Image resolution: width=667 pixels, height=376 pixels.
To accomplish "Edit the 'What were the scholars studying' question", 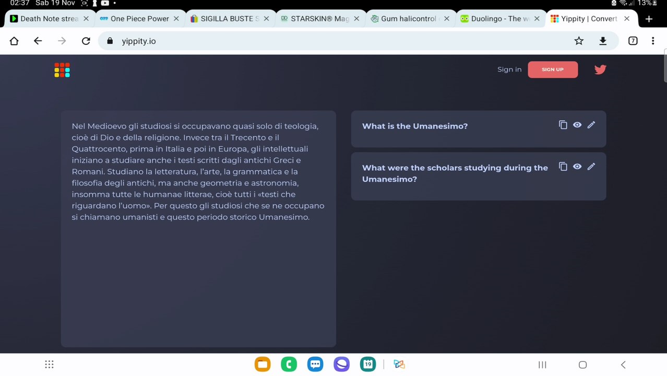I will click(591, 167).
